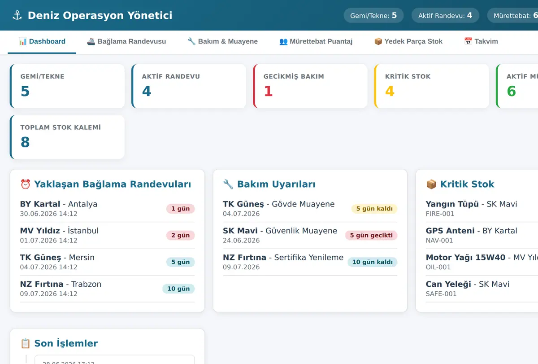Select the AKTİF RANDEVU stat card
Viewport: 538px width, 364px height.
tap(189, 86)
